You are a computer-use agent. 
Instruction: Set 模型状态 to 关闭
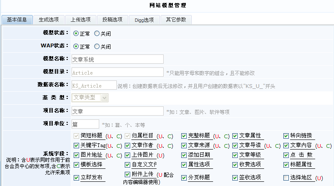click(97, 34)
